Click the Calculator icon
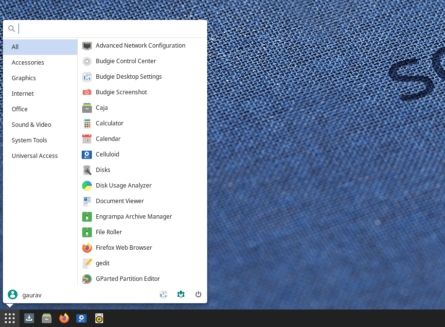The image size is (445, 327). [x=87, y=123]
